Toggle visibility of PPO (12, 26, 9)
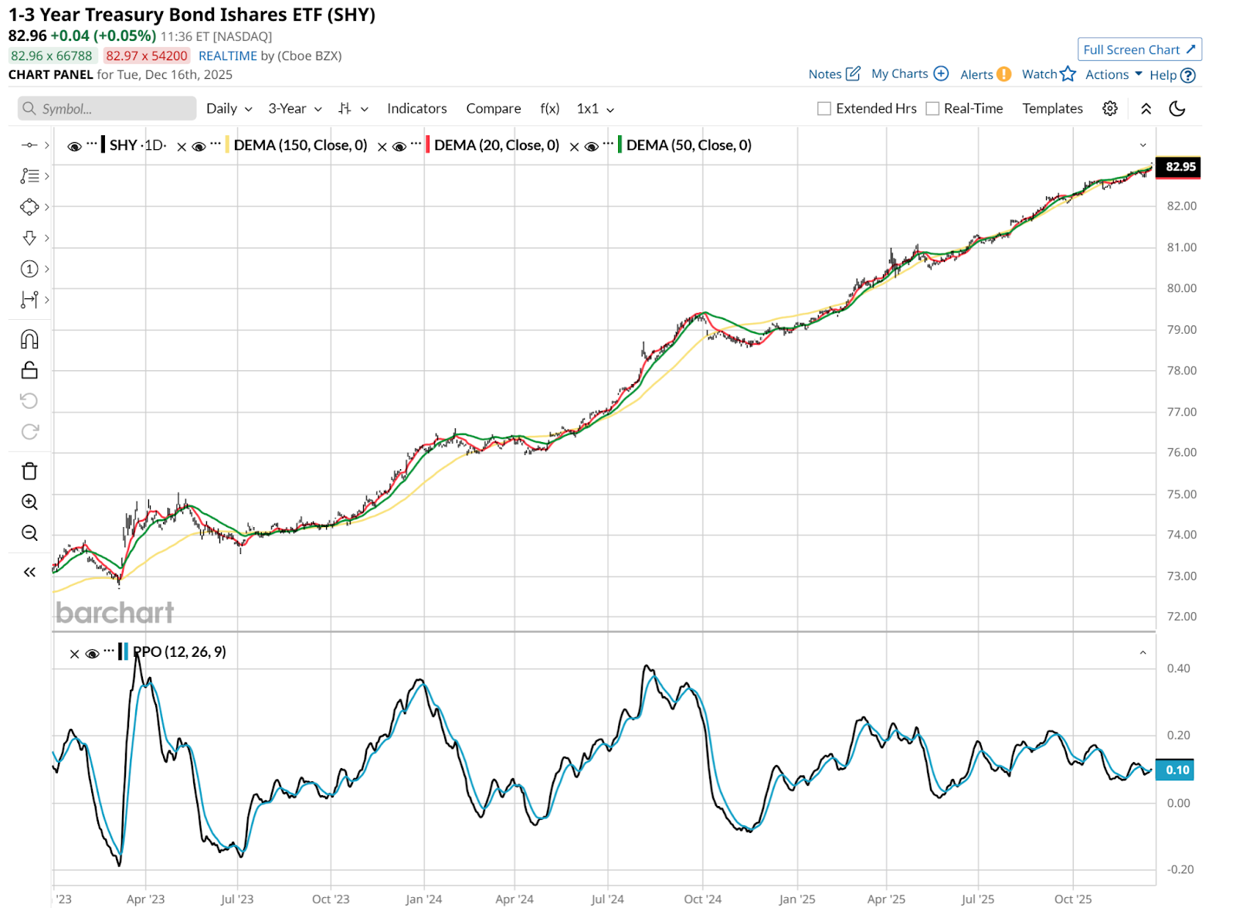Screen dimensions: 1236x908 (92, 654)
